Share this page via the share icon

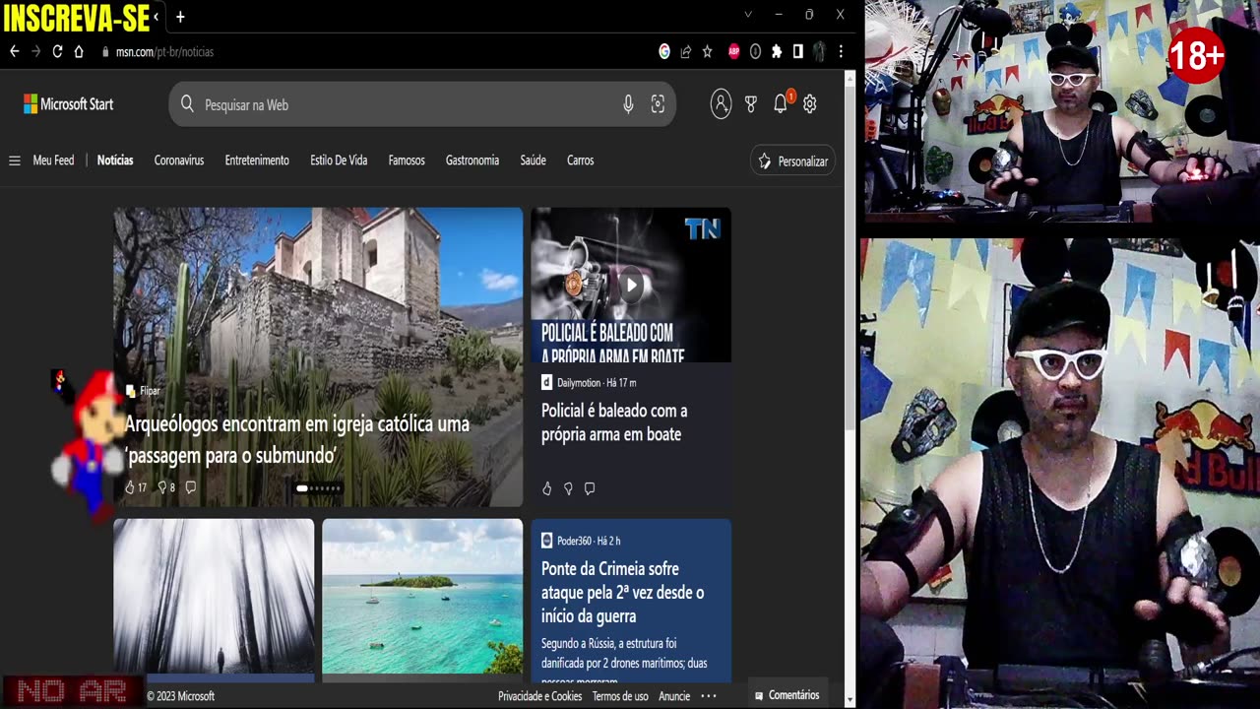[x=685, y=51]
